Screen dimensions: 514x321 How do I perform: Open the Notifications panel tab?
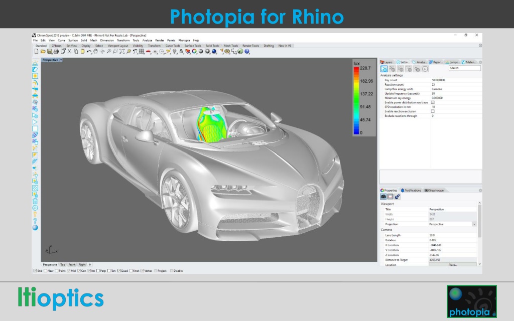[x=411, y=190]
